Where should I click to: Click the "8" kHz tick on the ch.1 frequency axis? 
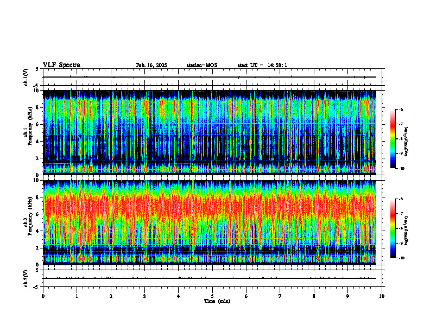click(39, 107)
